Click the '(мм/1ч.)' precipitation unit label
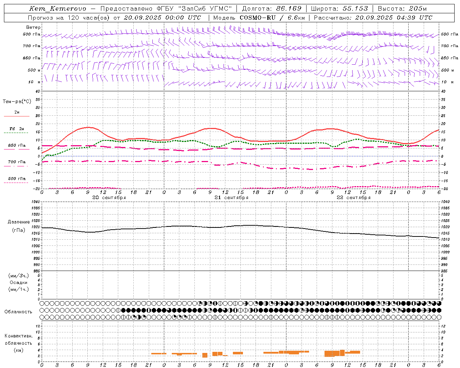The image size is (460, 368). tap(19, 289)
